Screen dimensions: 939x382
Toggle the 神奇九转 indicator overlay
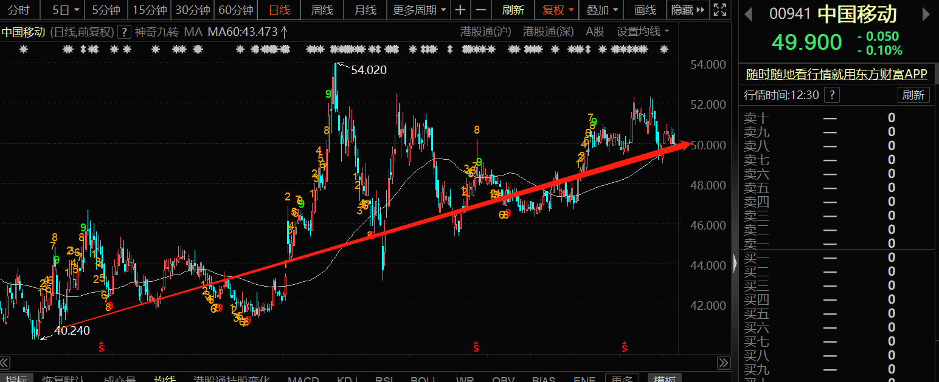(156, 32)
